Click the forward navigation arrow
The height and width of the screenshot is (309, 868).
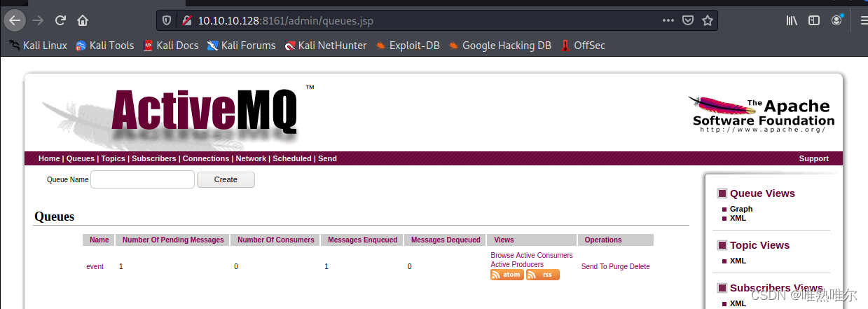point(38,20)
